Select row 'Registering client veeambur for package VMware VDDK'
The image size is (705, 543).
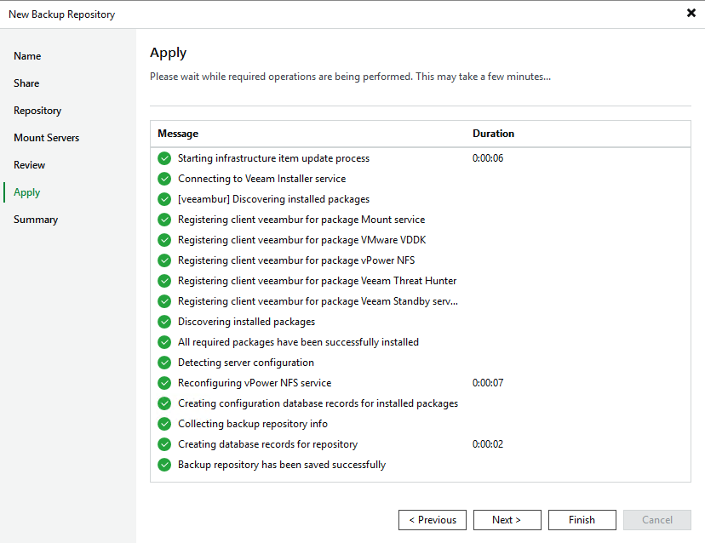421,240
